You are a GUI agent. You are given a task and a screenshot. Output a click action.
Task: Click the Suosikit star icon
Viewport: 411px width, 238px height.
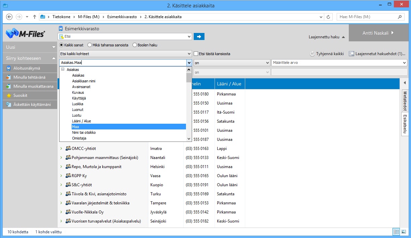click(x=9, y=95)
